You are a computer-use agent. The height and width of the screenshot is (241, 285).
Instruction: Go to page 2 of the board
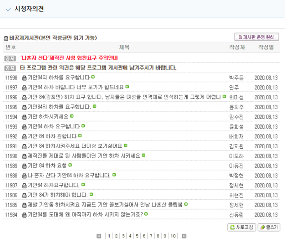click(116, 236)
